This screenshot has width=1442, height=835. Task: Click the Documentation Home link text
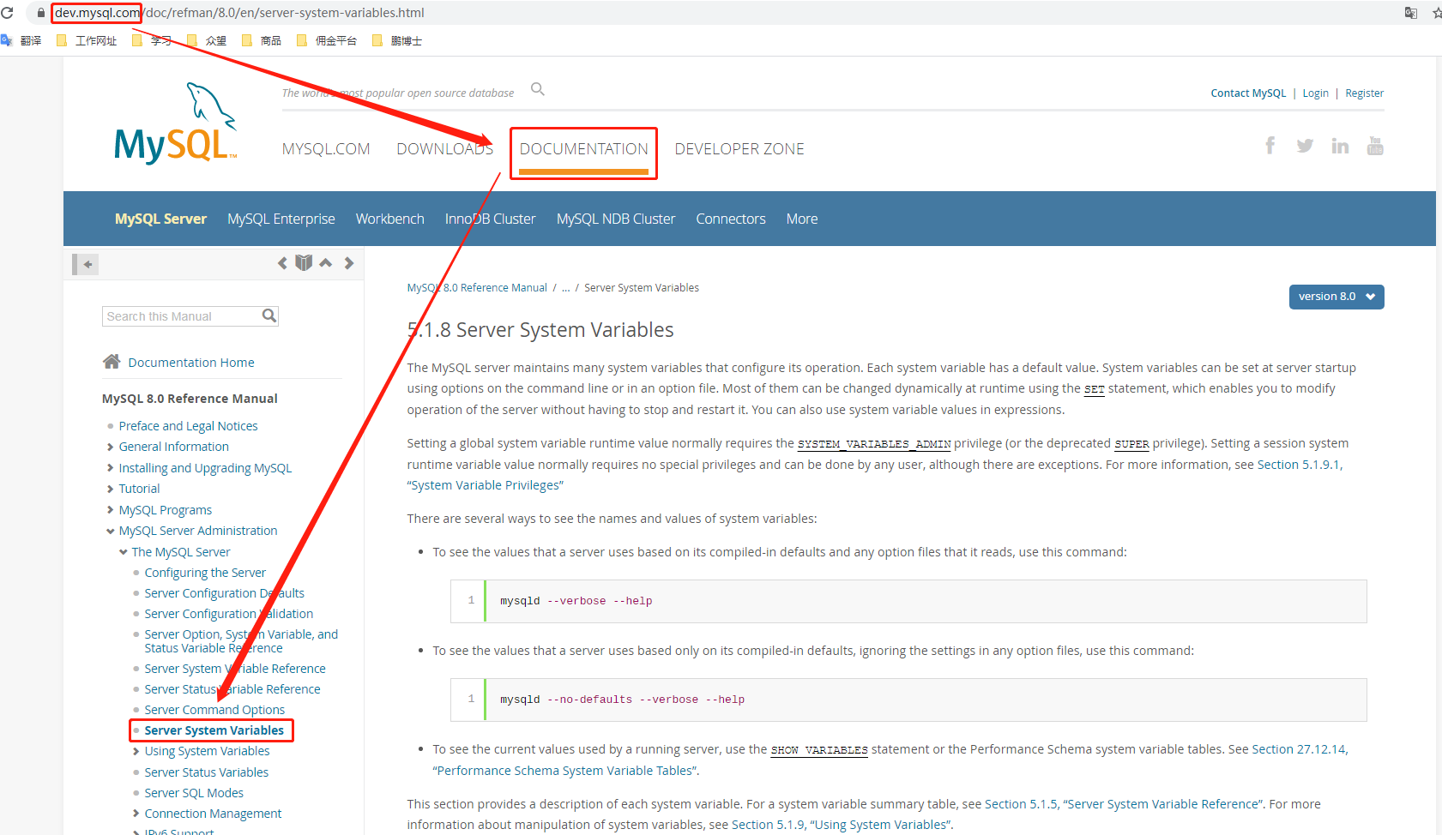[x=191, y=363]
